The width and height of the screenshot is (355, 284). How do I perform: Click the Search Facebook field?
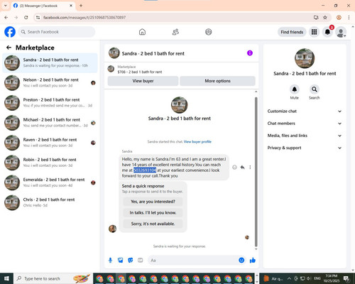coord(57,32)
